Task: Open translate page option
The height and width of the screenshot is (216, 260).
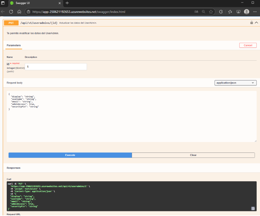Action: [x=196, y=12]
